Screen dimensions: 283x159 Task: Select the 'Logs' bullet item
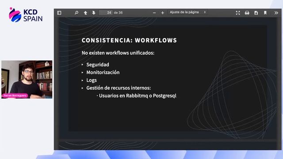[x=92, y=80]
